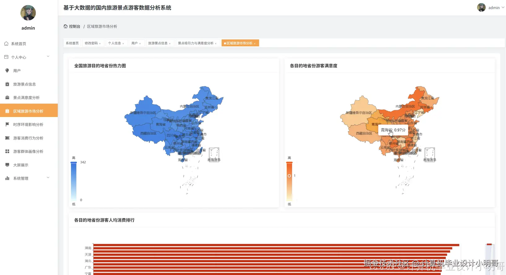Click the top-right admin avatar

[481, 7]
